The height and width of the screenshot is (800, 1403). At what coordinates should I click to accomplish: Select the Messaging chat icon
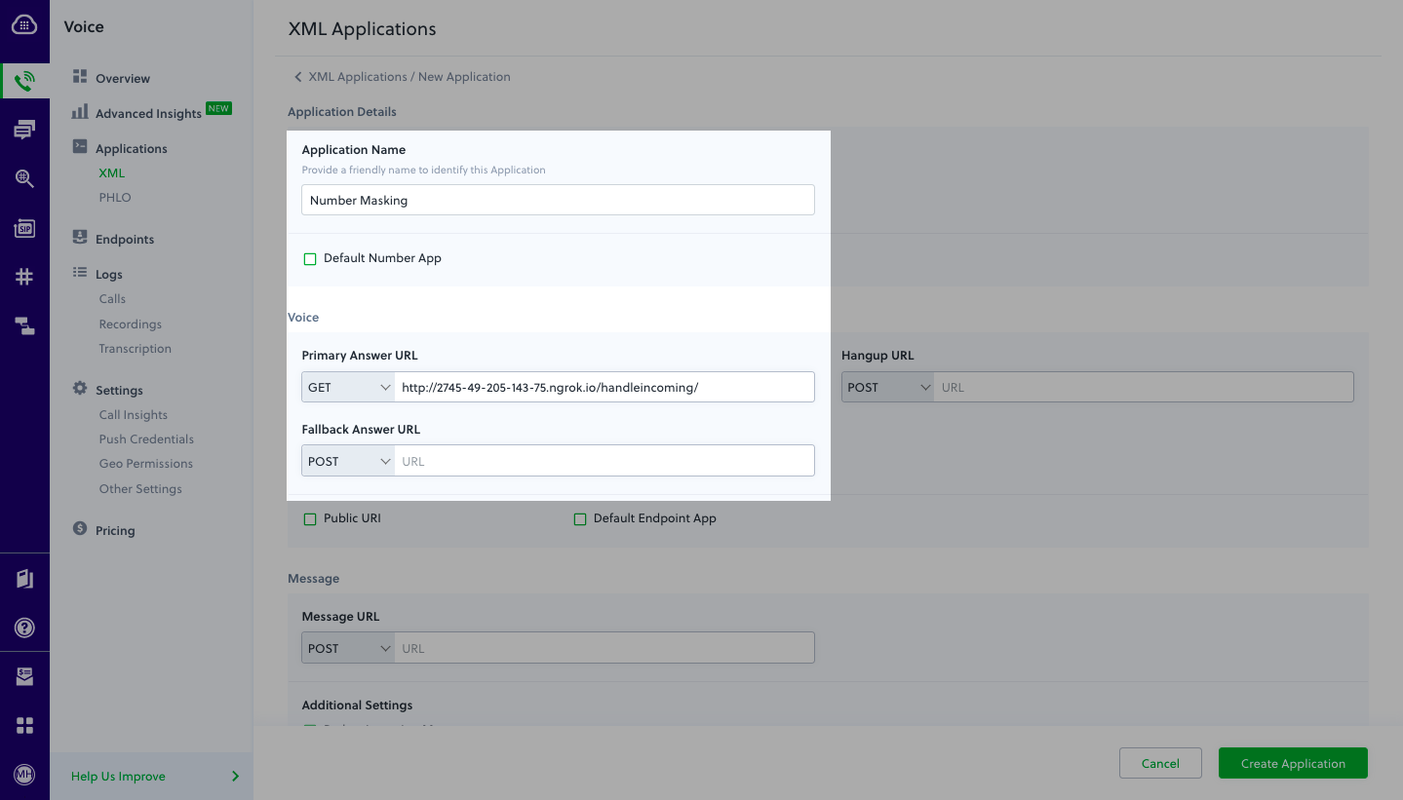23,129
